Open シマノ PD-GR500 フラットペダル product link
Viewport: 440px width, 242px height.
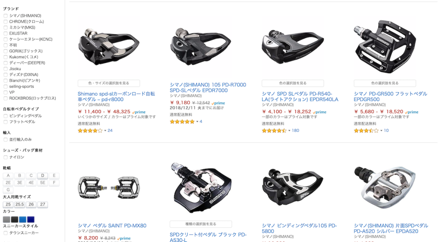click(x=390, y=97)
